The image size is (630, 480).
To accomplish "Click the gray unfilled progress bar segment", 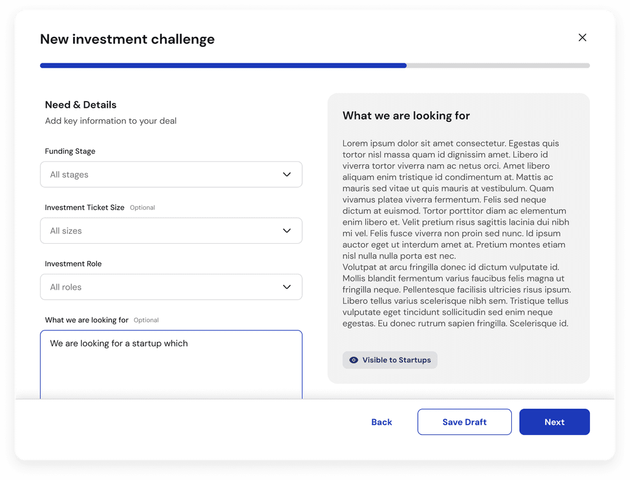I will point(498,65).
